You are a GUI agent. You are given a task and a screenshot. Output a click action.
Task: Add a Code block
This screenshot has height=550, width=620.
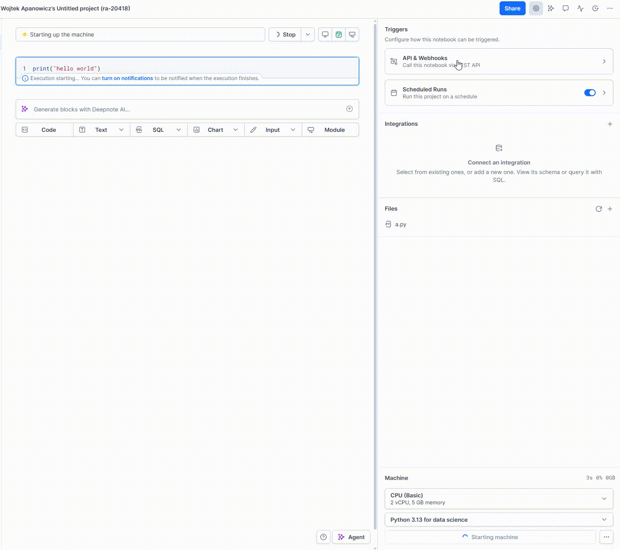[44, 130]
